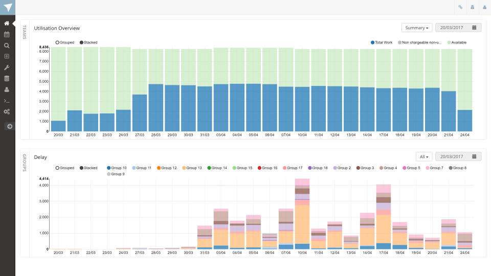Click the chain link icon in top bar
The image size is (491, 276).
[x=460, y=7]
